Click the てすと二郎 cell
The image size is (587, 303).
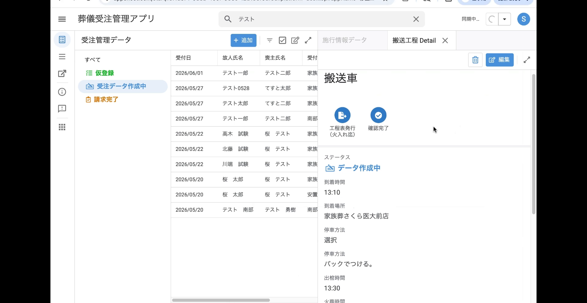click(x=278, y=104)
